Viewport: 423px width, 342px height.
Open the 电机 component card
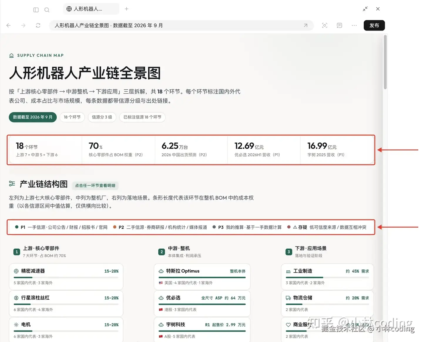point(66,330)
